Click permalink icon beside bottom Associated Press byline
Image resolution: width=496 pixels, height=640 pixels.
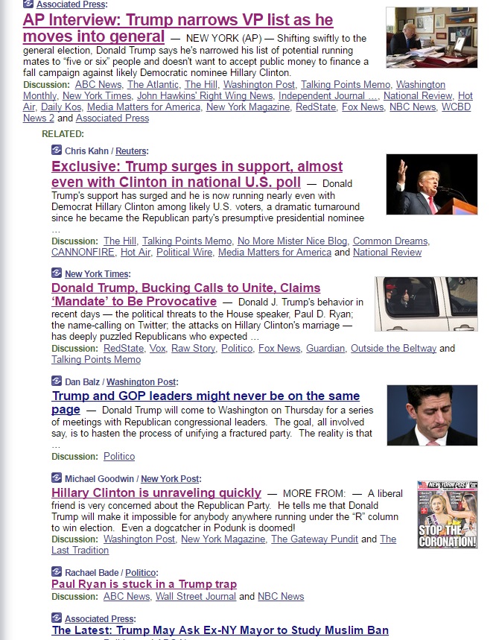click(x=57, y=618)
